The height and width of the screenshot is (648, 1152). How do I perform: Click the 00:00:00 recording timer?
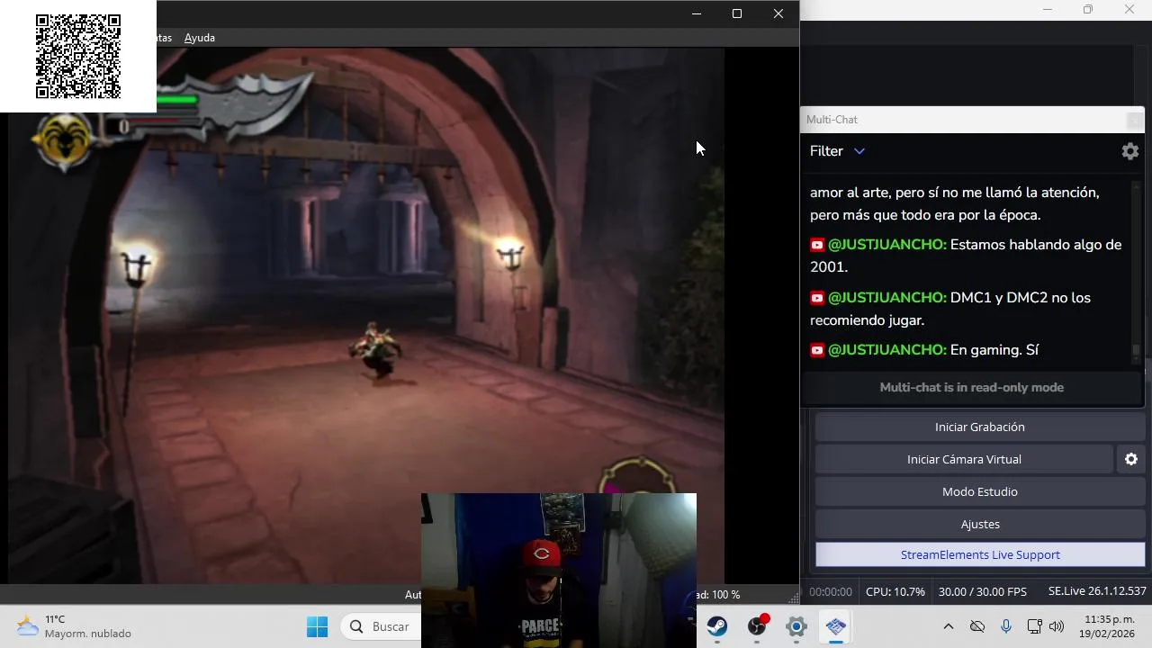pos(830,591)
